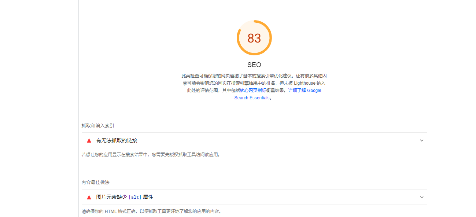The height and width of the screenshot is (217, 476).
Task: Click the description starting with 请确保您的 HTML
Action: [151, 212]
